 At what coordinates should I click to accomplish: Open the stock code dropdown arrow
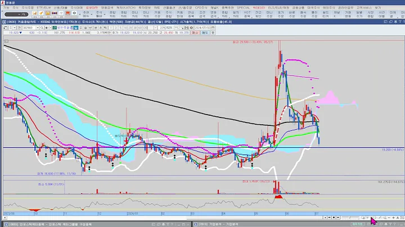tap(38, 28)
